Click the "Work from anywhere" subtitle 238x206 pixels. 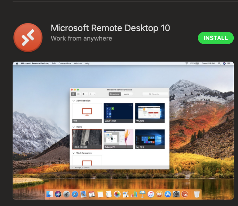[x=82, y=38]
